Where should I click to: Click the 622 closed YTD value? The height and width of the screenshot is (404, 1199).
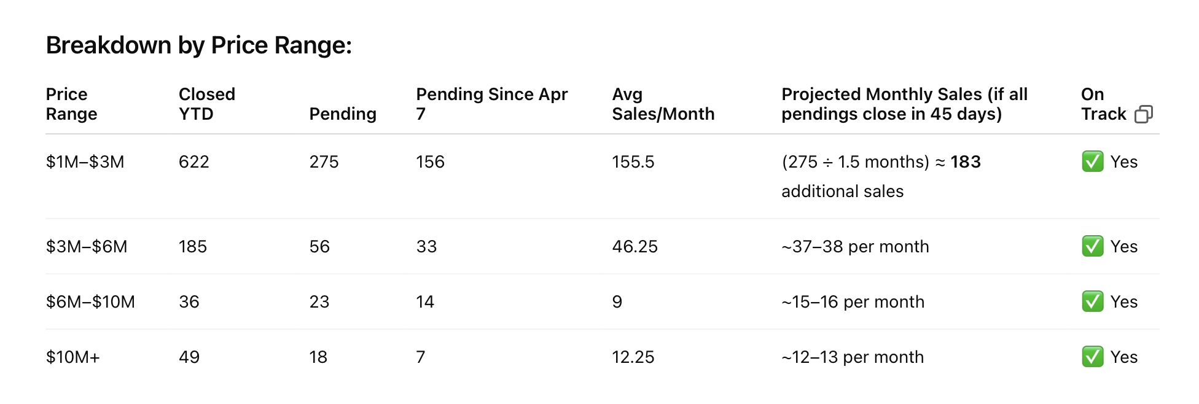click(x=194, y=161)
